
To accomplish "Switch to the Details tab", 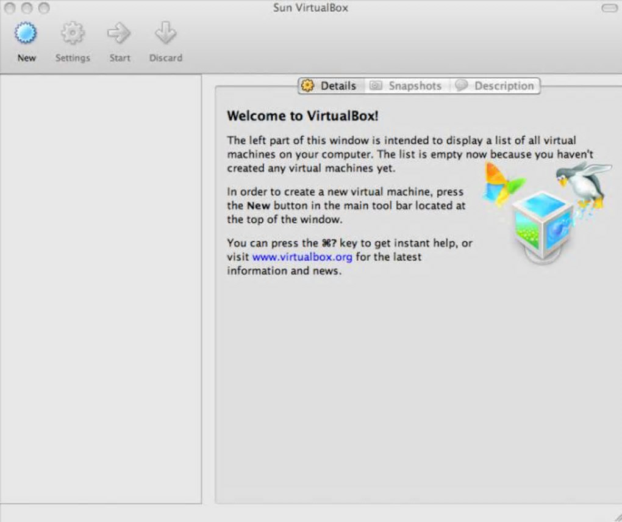I will 331,86.
